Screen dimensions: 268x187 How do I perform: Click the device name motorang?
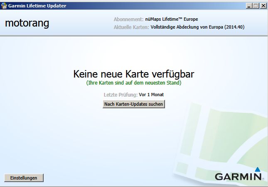click(x=27, y=23)
